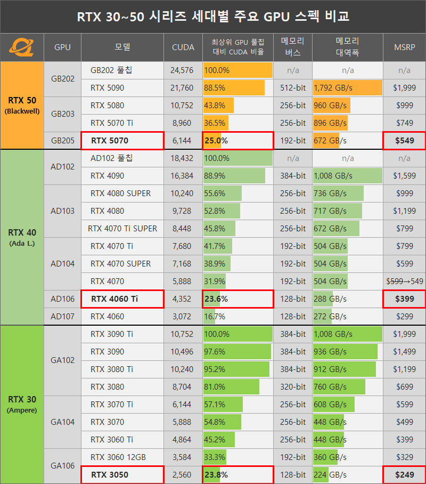Click the RTX 5070 Ti model cell
The image size is (426, 484).
(122, 123)
